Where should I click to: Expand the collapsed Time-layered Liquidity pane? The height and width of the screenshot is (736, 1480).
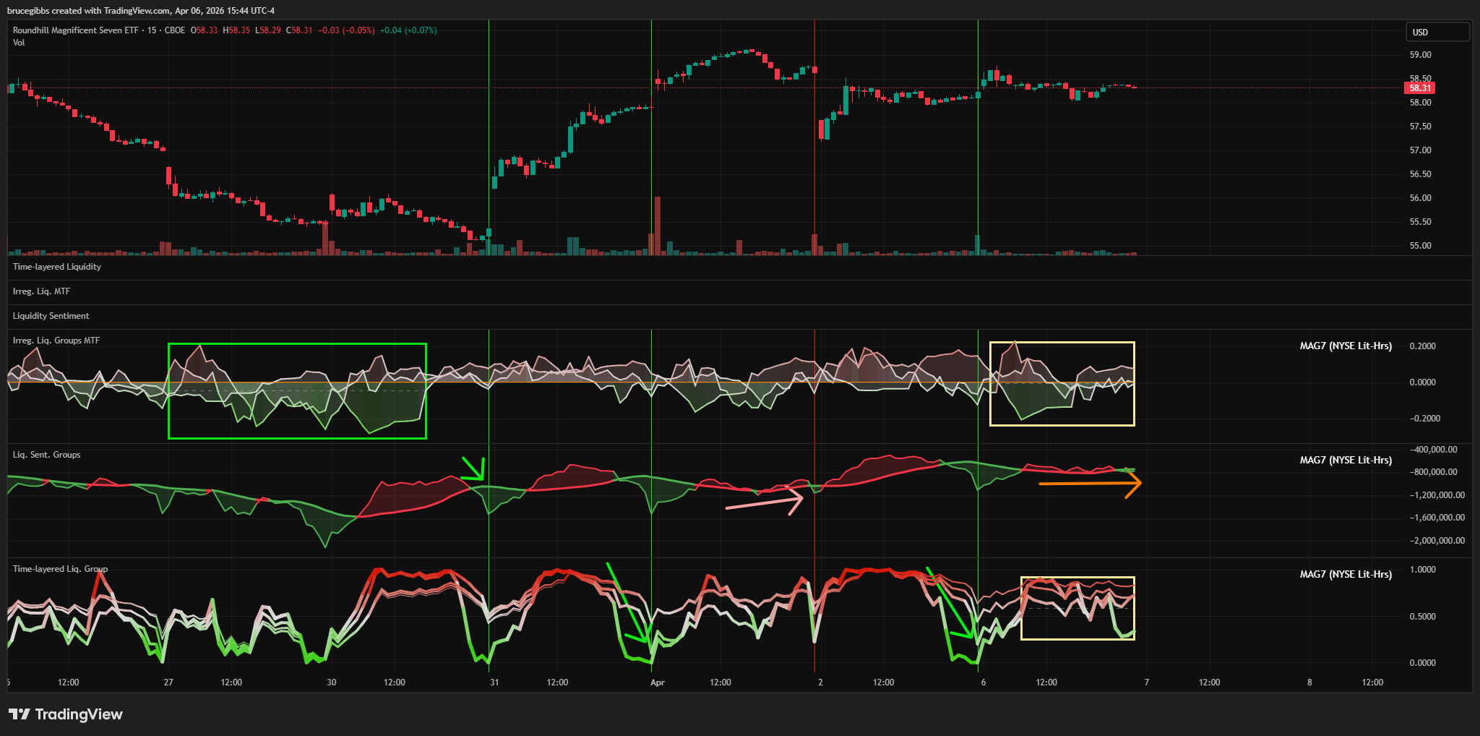pyautogui.click(x=57, y=267)
